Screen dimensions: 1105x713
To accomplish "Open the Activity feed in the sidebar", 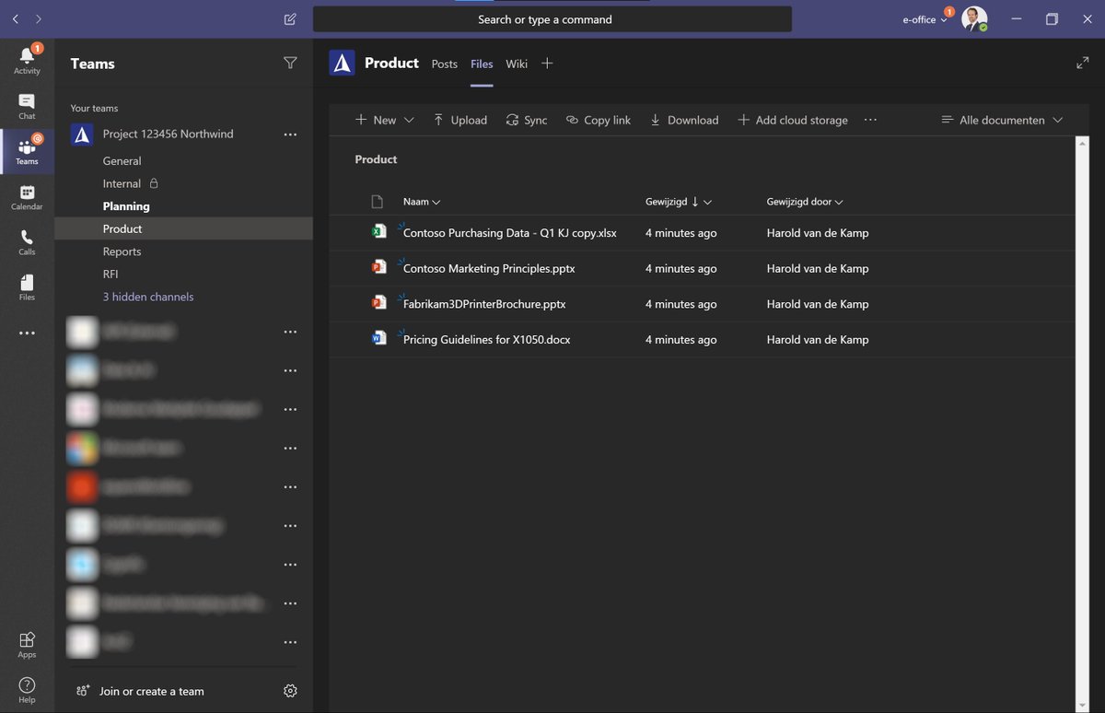I will [x=27, y=61].
